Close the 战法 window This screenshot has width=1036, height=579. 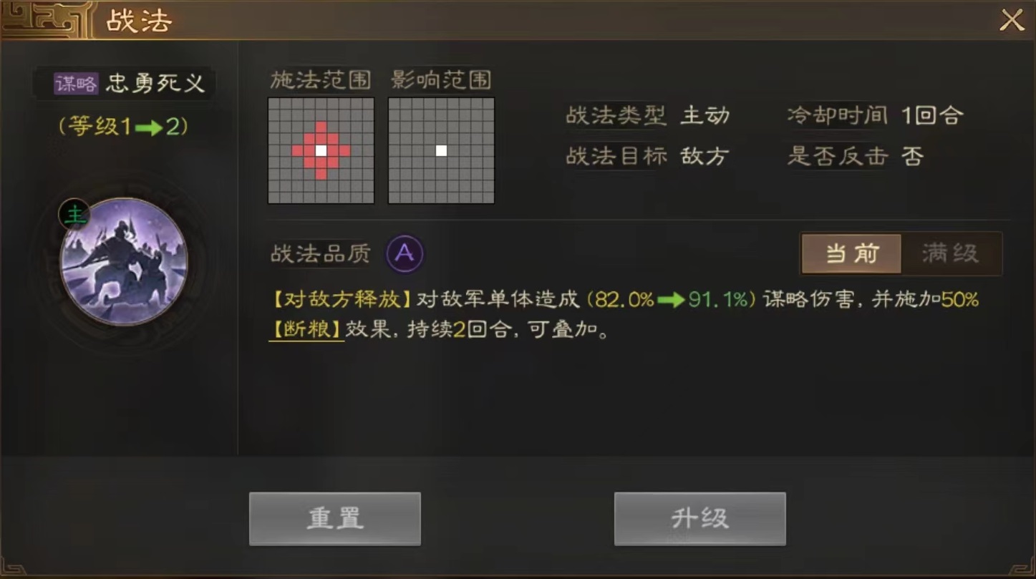[1012, 20]
